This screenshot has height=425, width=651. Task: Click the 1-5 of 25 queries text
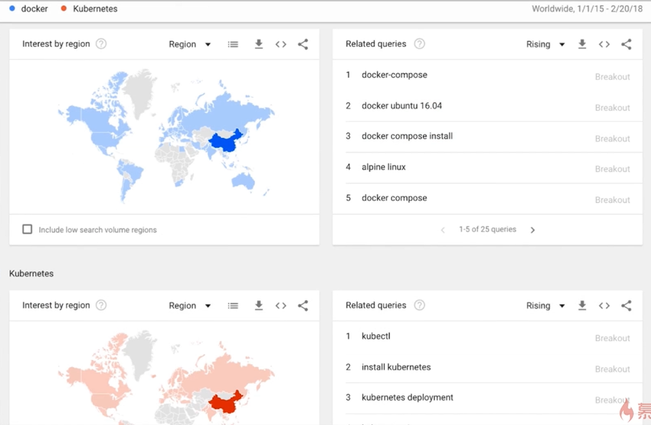[x=487, y=229]
